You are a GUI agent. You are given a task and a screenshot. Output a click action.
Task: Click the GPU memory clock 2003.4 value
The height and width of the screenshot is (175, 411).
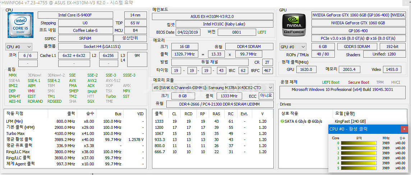coord(350,69)
